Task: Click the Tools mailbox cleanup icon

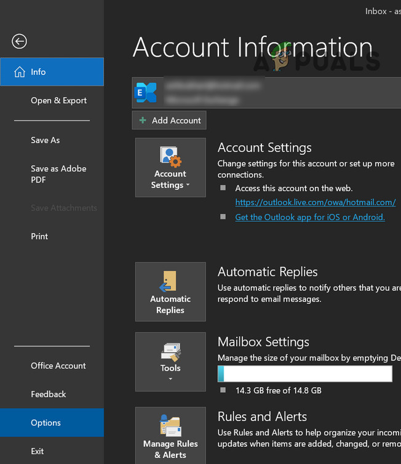Action: (170, 352)
